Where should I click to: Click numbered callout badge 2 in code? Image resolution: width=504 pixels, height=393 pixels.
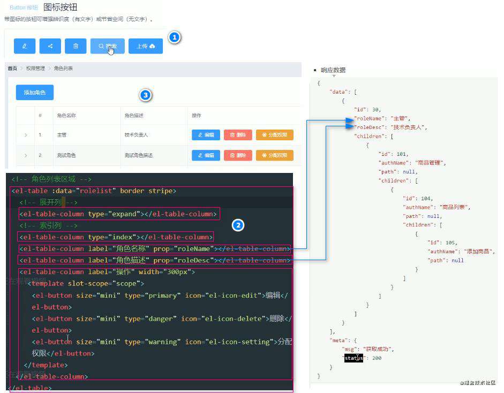(x=238, y=225)
